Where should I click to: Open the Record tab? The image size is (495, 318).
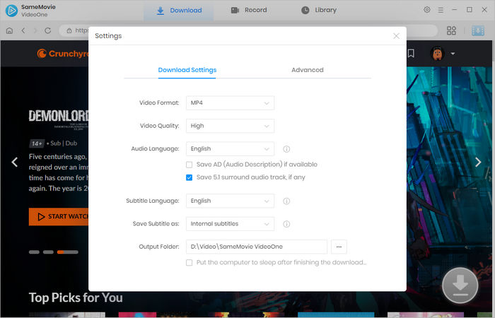tap(249, 11)
